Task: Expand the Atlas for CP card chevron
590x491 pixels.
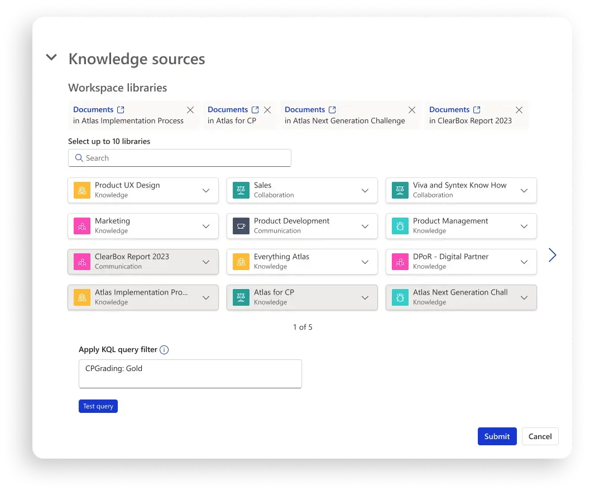Action: click(x=365, y=298)
